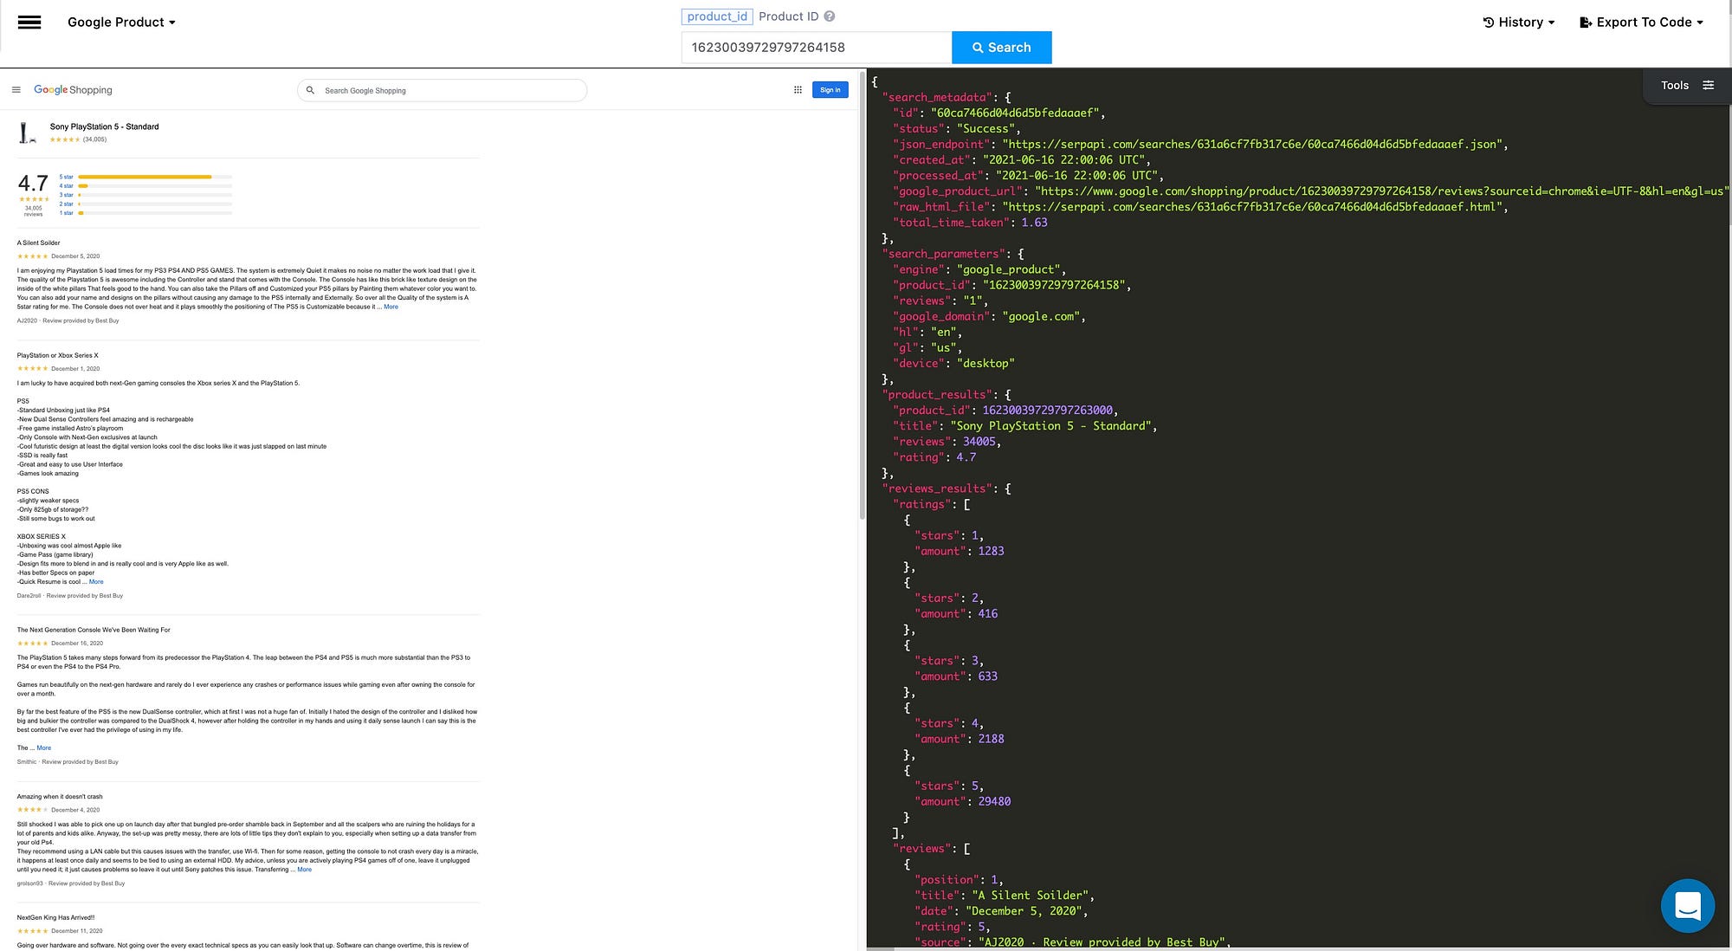The width and height of the screenshot is (1732, 951).
Task: Open the Export To Code dropdown
Action: click(x=1641, y=23)
